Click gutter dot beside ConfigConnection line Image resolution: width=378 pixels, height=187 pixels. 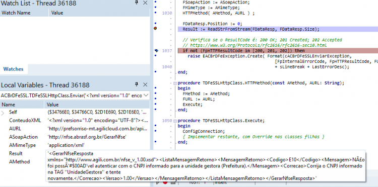pos(156,131)
